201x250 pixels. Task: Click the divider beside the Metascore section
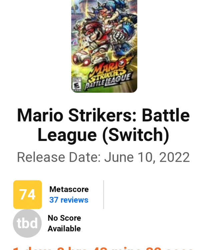104,194
